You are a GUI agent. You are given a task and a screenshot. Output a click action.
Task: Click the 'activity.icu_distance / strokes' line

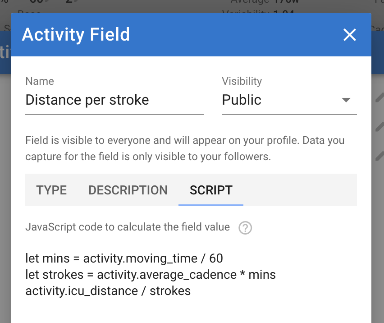108,291
